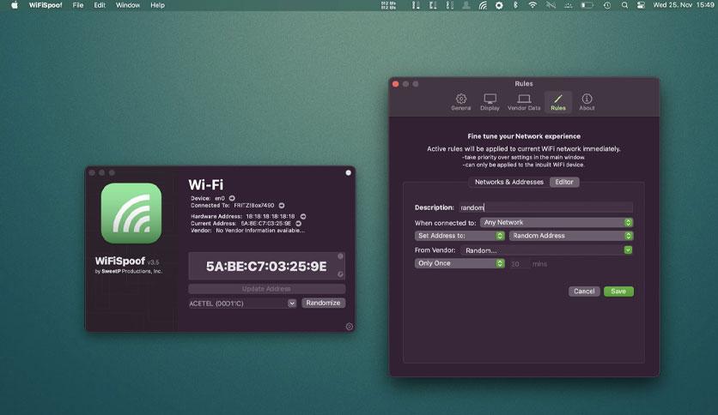Open the Vendor Data tab
The image size is (718, 415).
pyautogui.click(x=524, y=102)
